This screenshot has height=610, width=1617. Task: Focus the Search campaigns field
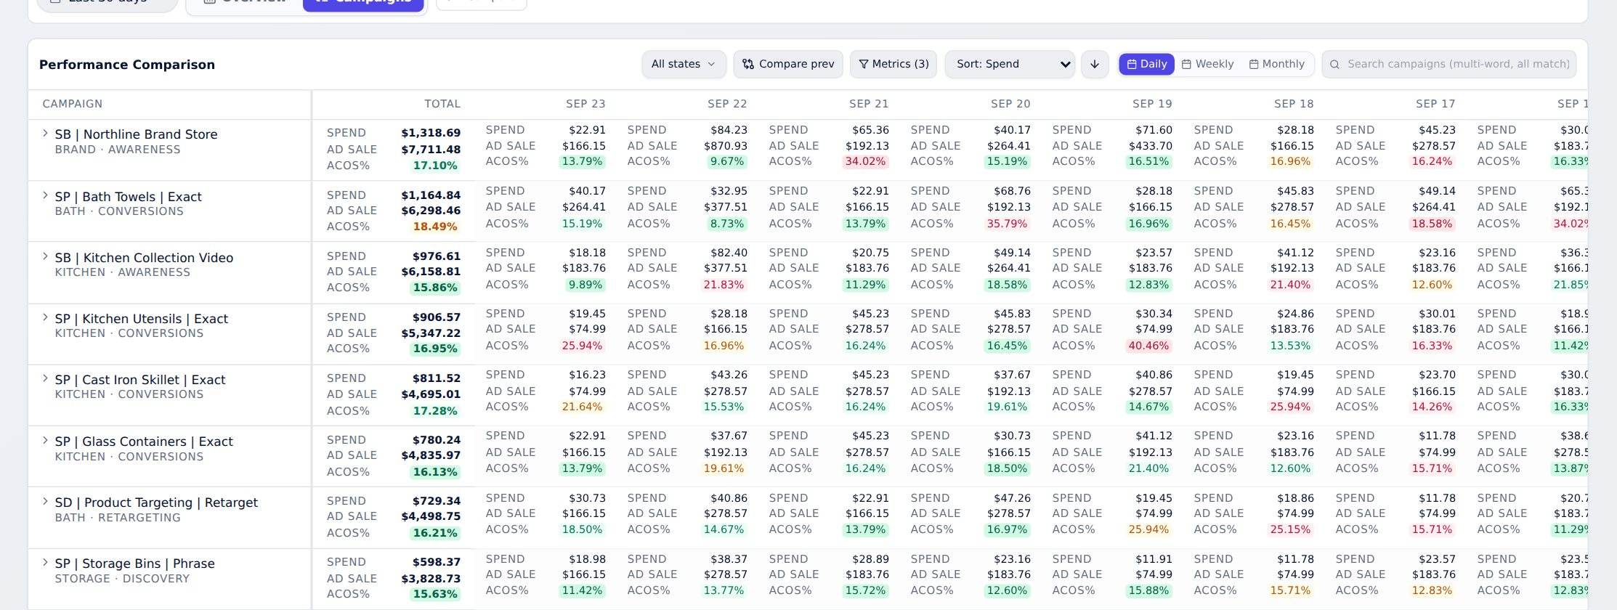(x=1449, y=64)
